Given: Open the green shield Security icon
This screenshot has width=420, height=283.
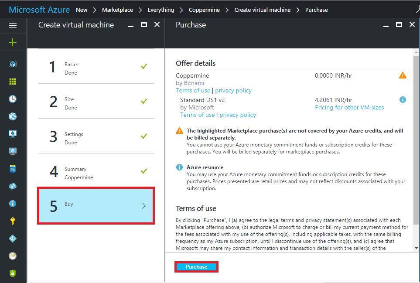Looking at the screenshot, I should (13, 273).
